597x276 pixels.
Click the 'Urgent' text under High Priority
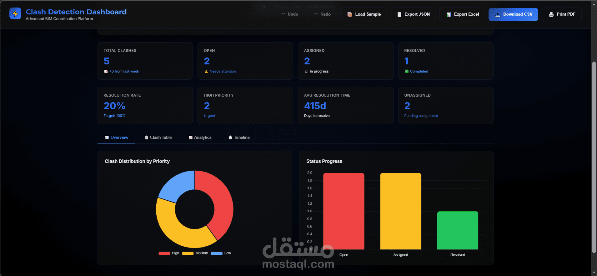(x=209, y=116)
